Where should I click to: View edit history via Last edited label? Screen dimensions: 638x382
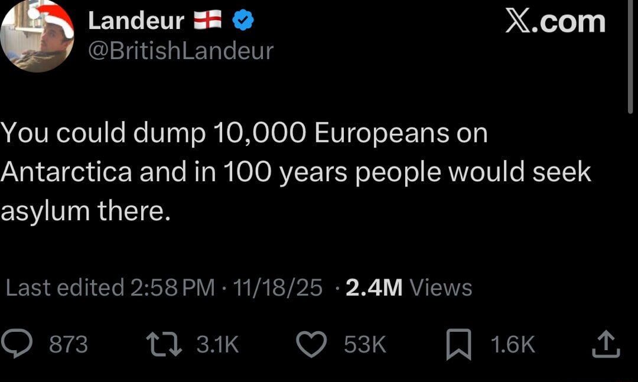click(x=64, y=288)
